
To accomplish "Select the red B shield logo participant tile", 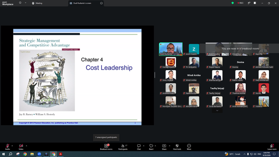I will pos(171,62).
